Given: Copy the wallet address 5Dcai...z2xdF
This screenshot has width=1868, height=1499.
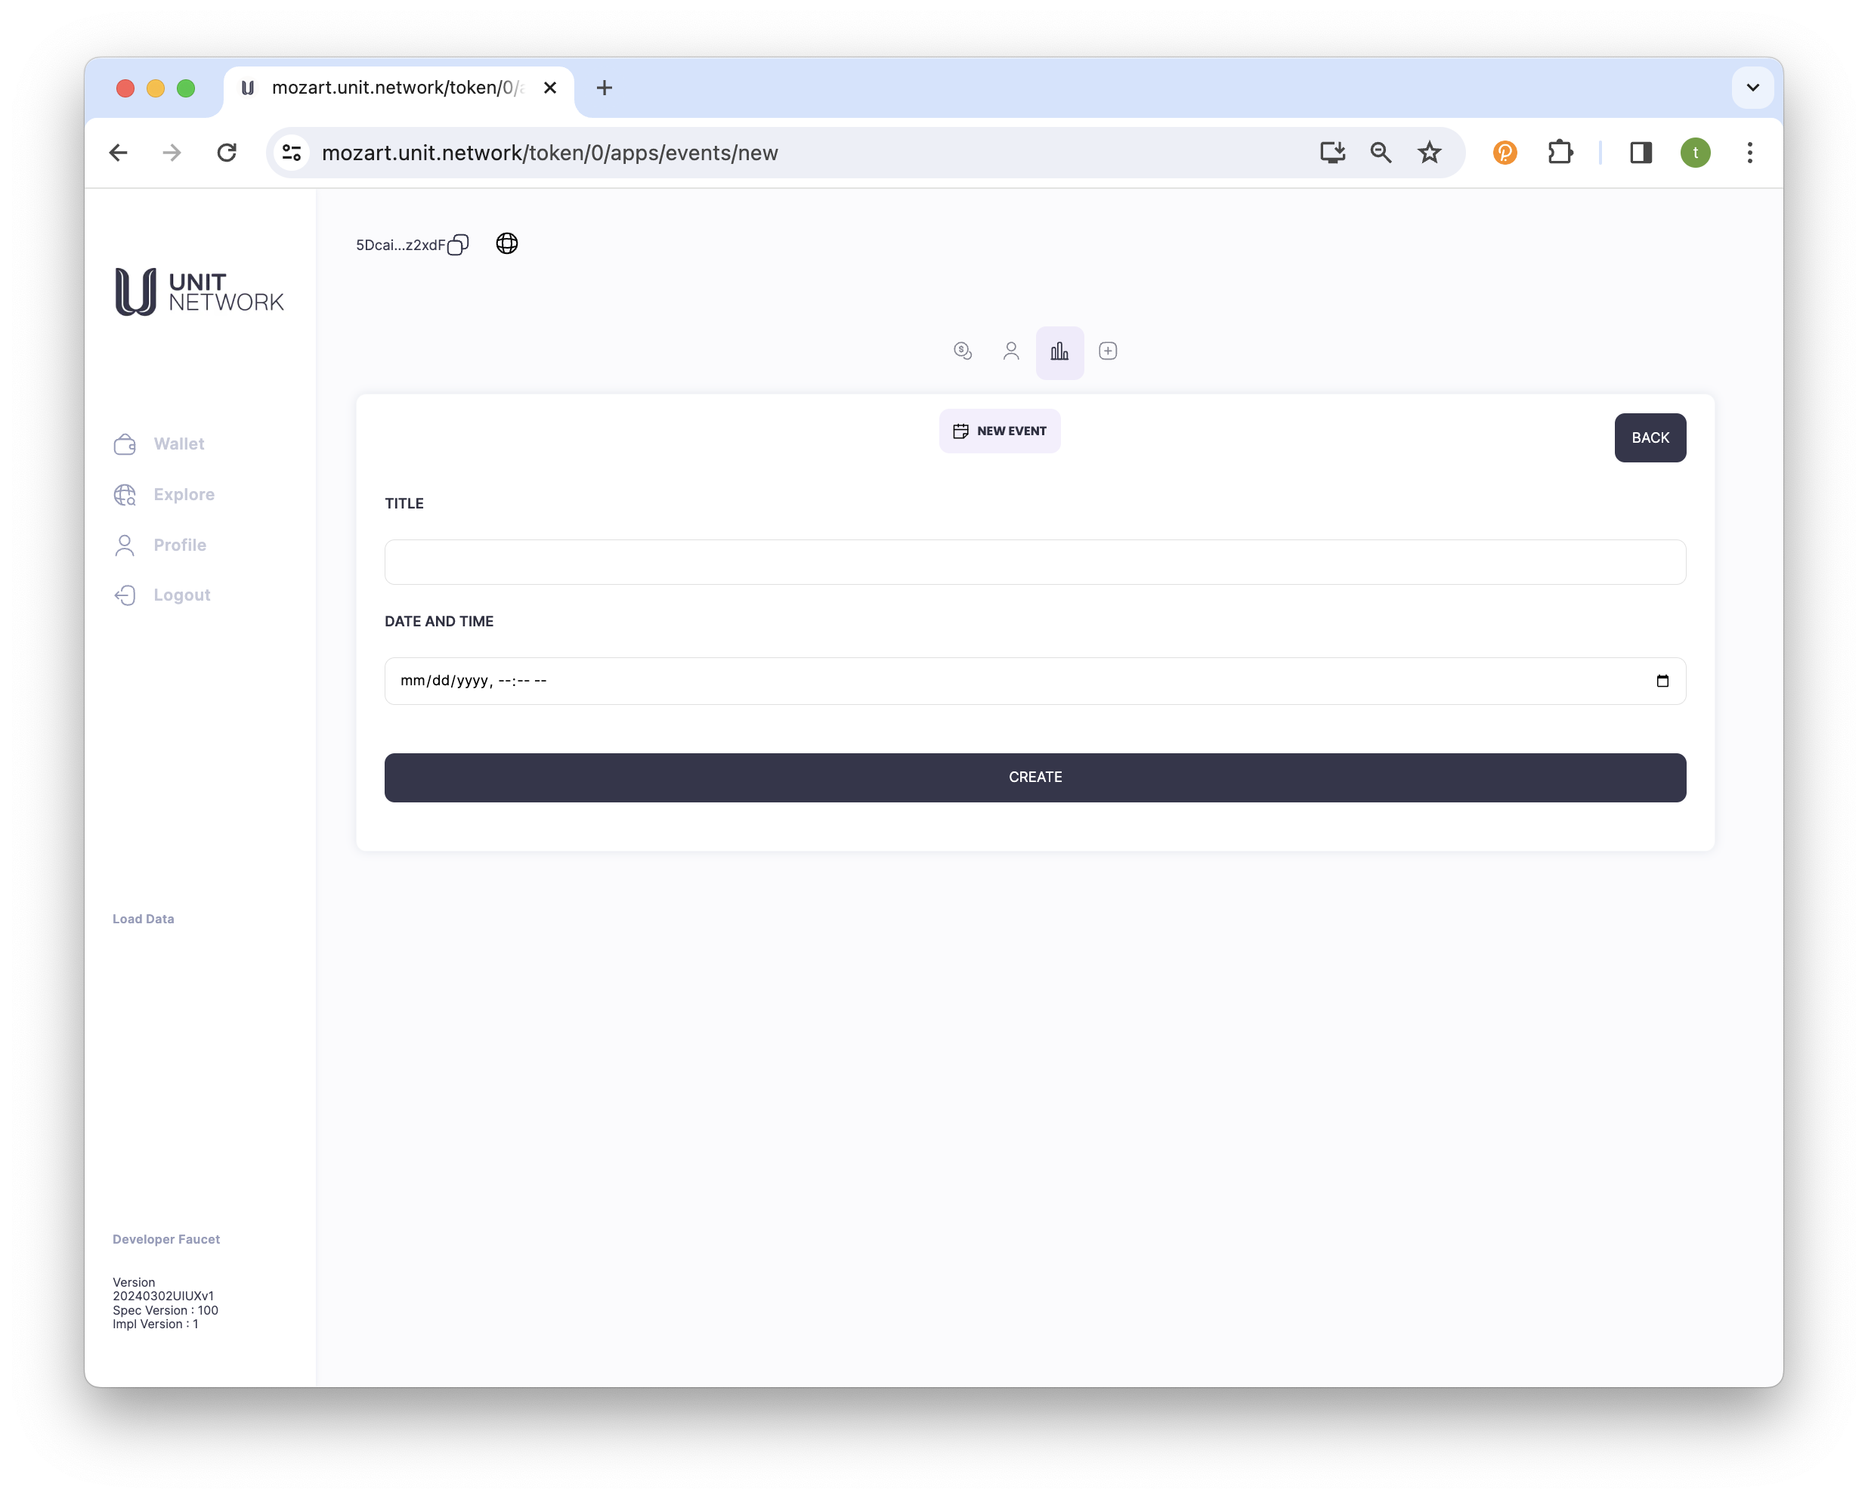Looking at the screenshot, I should click(x=457, y=246).
